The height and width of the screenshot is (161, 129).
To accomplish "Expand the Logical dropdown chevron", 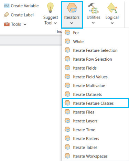I will point(112,23).
